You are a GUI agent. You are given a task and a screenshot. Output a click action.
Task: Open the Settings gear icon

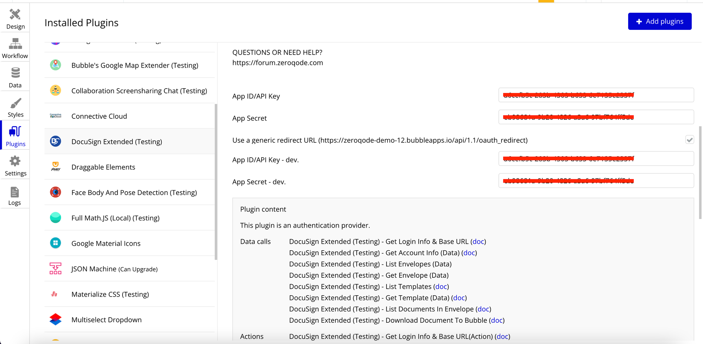click(15, 161)
